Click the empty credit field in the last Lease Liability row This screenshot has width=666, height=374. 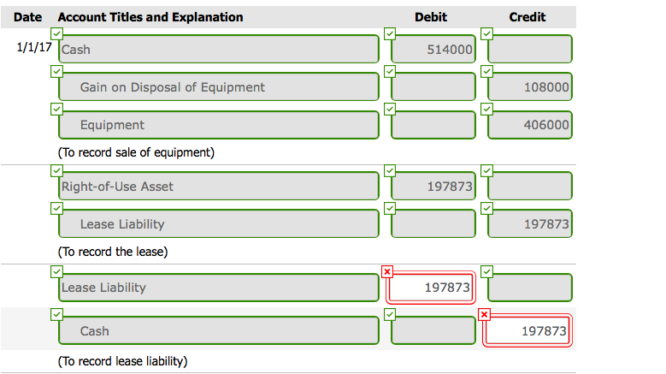(530, 288)
